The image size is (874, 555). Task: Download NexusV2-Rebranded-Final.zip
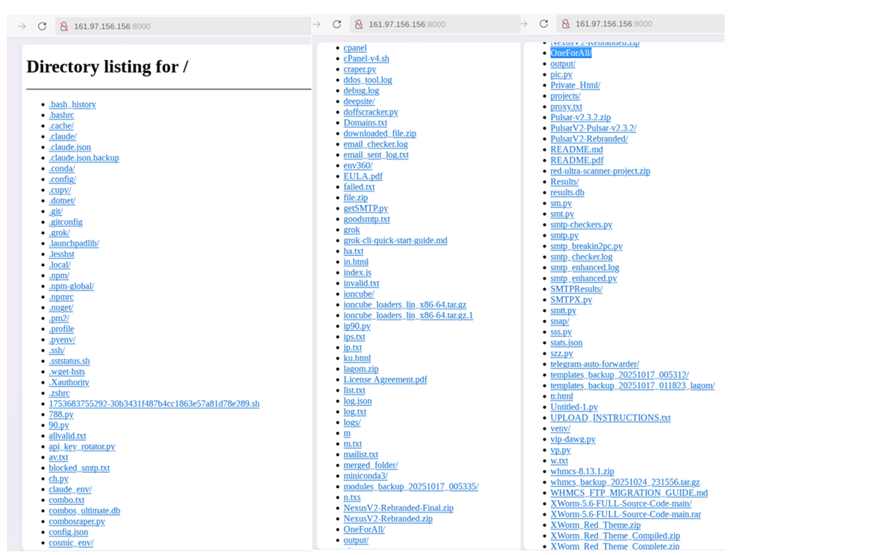point(398,508)
